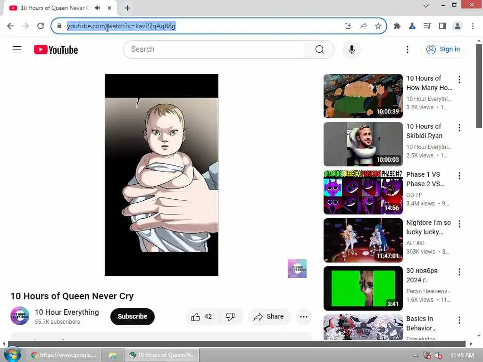Screen dimensions: 483x362
Task: Mute the tab audio speaker icon
Action: pos(98,8)
